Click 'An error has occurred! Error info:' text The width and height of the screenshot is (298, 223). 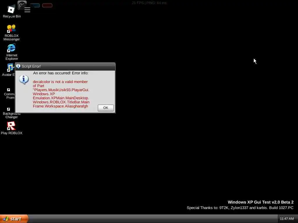[61, 73]
